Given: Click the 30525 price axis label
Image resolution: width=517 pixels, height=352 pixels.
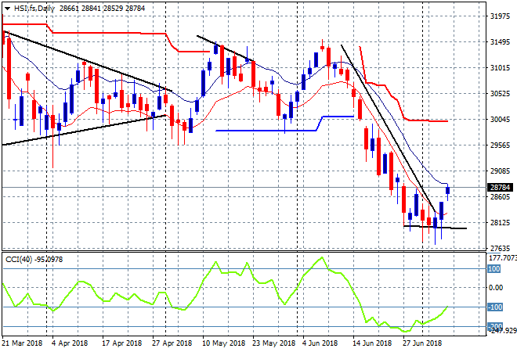Looking at the screenshot, I should point(500,94).
